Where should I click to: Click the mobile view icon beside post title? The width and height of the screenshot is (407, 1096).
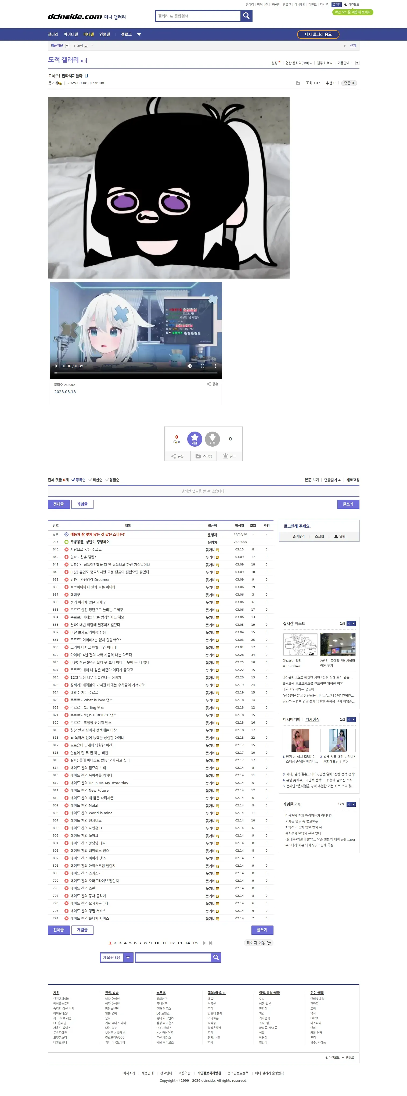(86, 76)
